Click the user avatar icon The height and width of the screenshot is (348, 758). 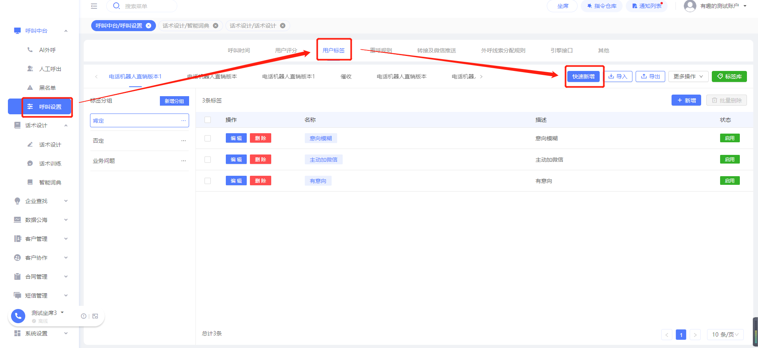tap(690, 6)
